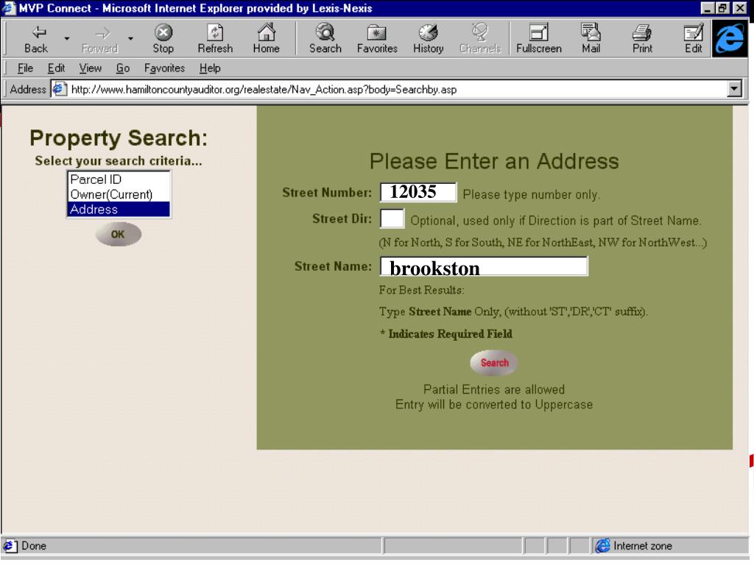Open the View menu
754x565 pixels.
click(90, 68)
